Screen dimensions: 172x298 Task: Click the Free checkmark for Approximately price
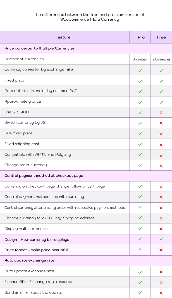point(161,102)
